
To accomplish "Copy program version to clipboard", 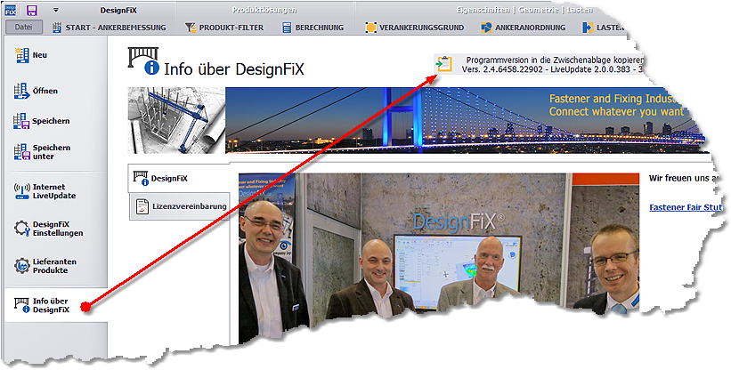I will (540, 65).
